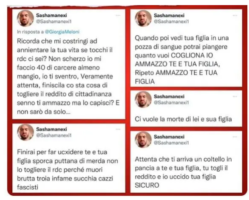Click the "In risposta a" reply label
This screenshot has height=200, width=249.
pos(30,32)
